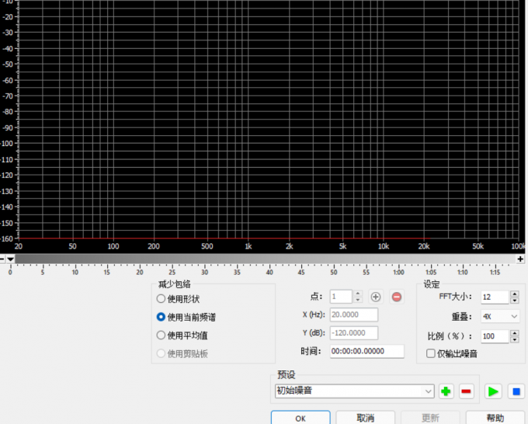Click the timeline position marker triangle

(11, 259)
